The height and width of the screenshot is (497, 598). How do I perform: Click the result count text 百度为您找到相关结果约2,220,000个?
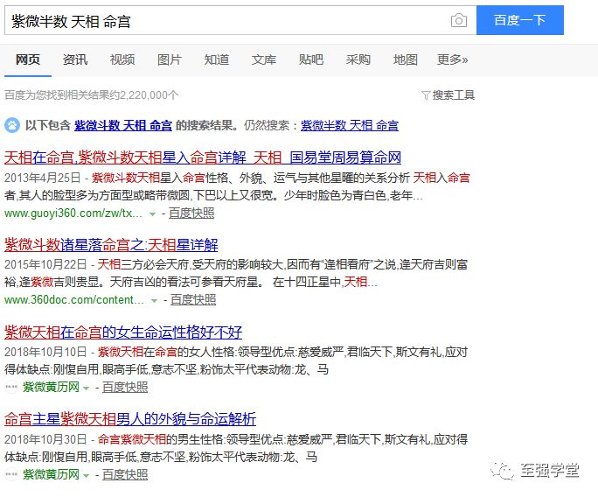[x=92, y=94]
